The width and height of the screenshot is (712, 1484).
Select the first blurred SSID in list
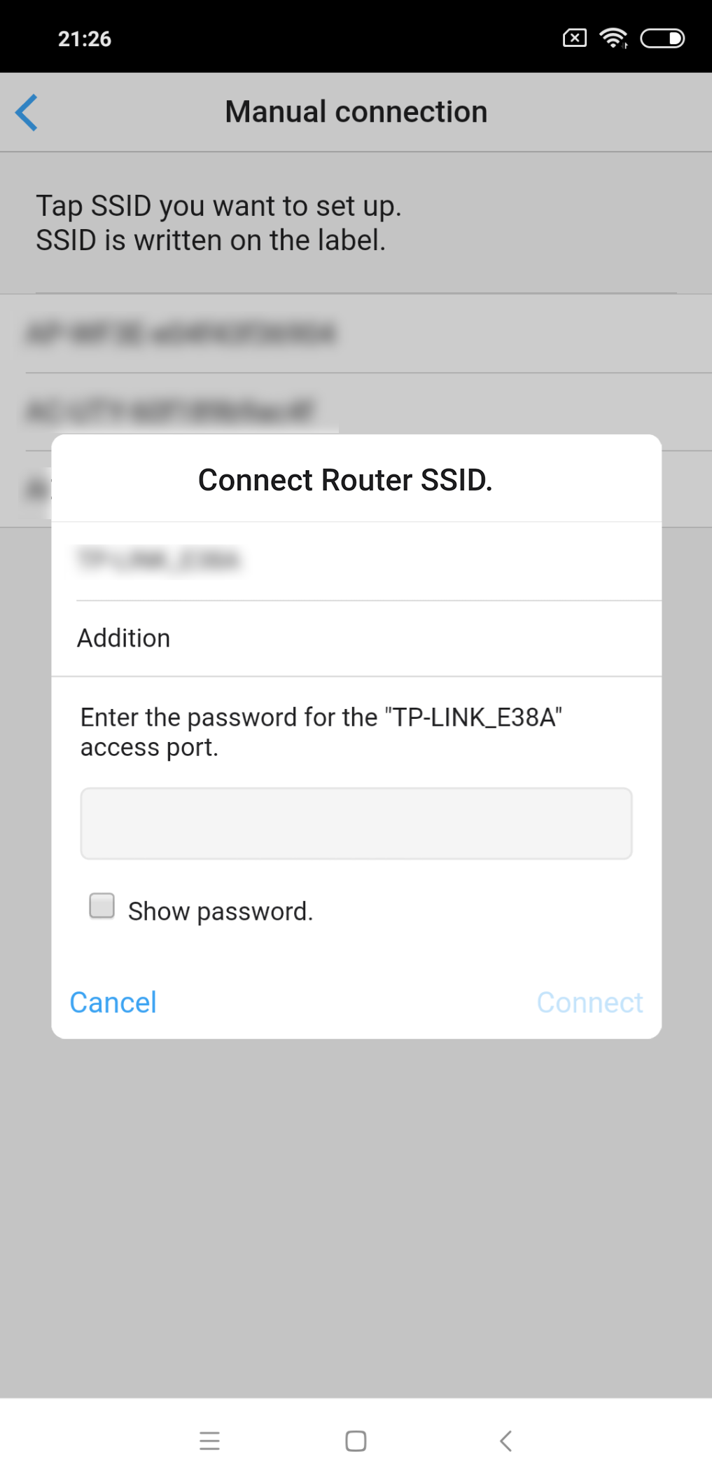pyautogui.click(x=181, y=334)
